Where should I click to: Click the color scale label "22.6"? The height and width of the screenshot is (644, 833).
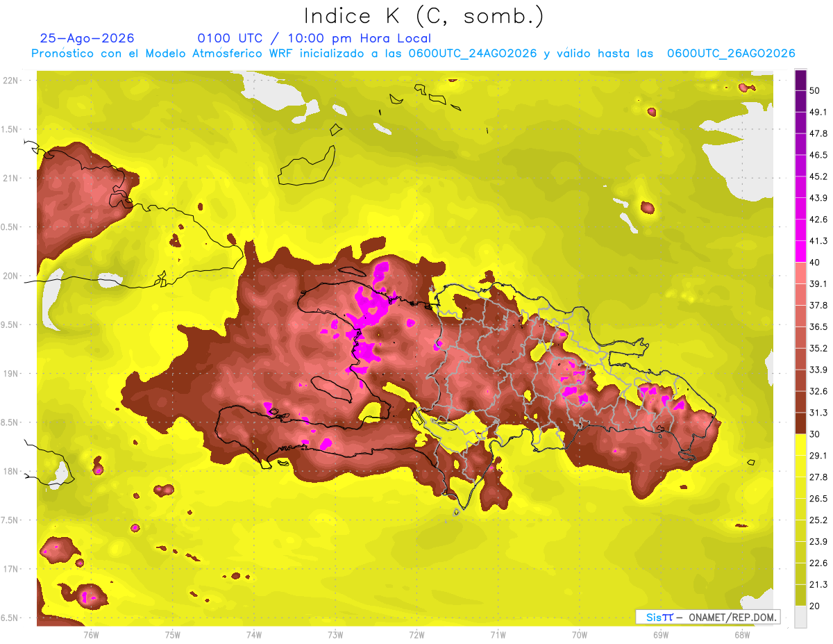[x=818, y=563]
